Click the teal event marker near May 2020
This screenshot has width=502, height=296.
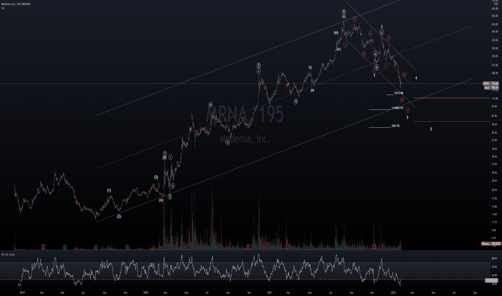[x=189, y=247]
